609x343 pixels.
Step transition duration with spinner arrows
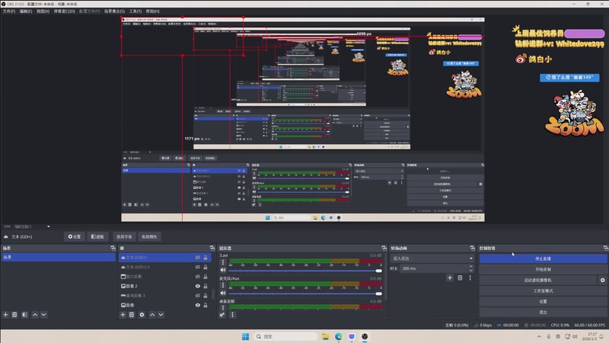pyautogui.click(x=471, y=268)
